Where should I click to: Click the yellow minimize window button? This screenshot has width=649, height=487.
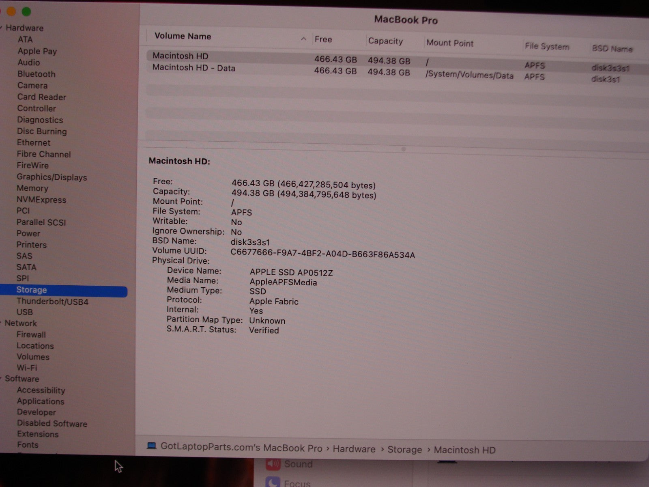pos(11,12)
